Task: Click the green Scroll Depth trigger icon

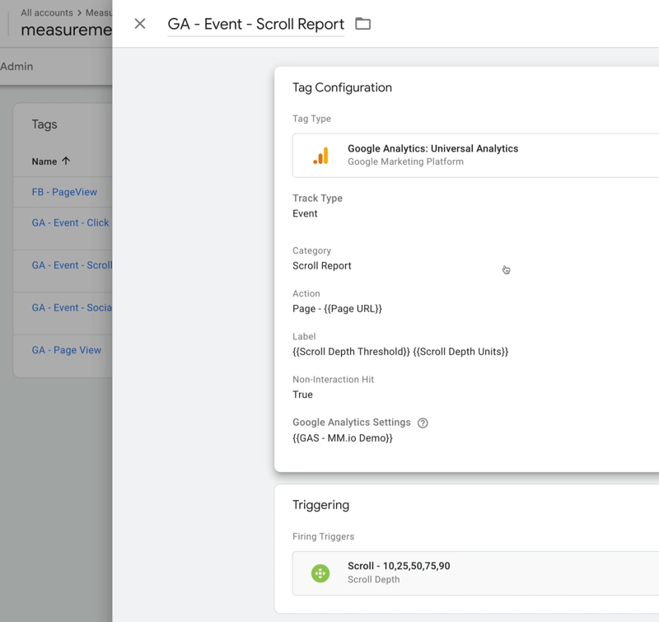Action: click(x=320, y=573)
